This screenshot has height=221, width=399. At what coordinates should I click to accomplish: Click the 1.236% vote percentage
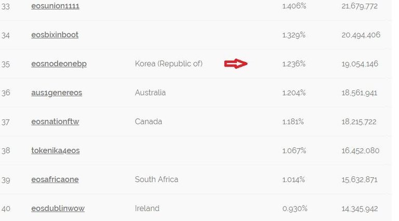coord(294,64)
